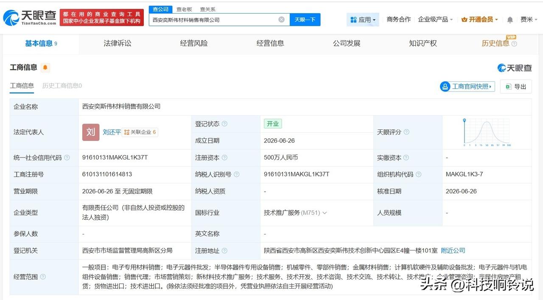Click the credit code 91610131MAKGL1K37T under 统一社会信用代码
This screenshot has height=300, width=543.
115,157
